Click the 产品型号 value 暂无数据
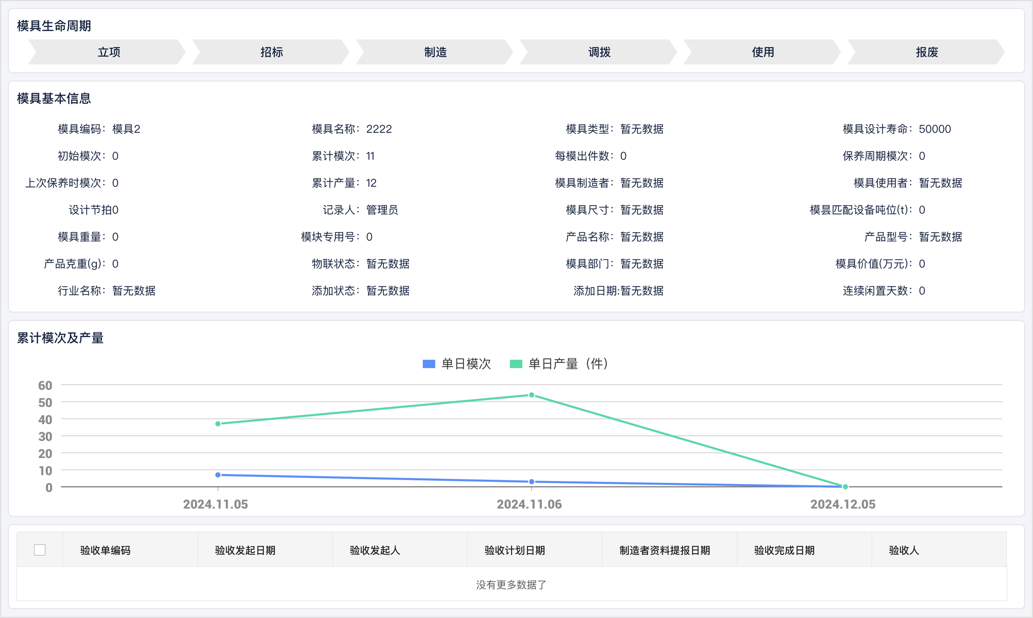The image size is (1033, 618). click(941, 237)
